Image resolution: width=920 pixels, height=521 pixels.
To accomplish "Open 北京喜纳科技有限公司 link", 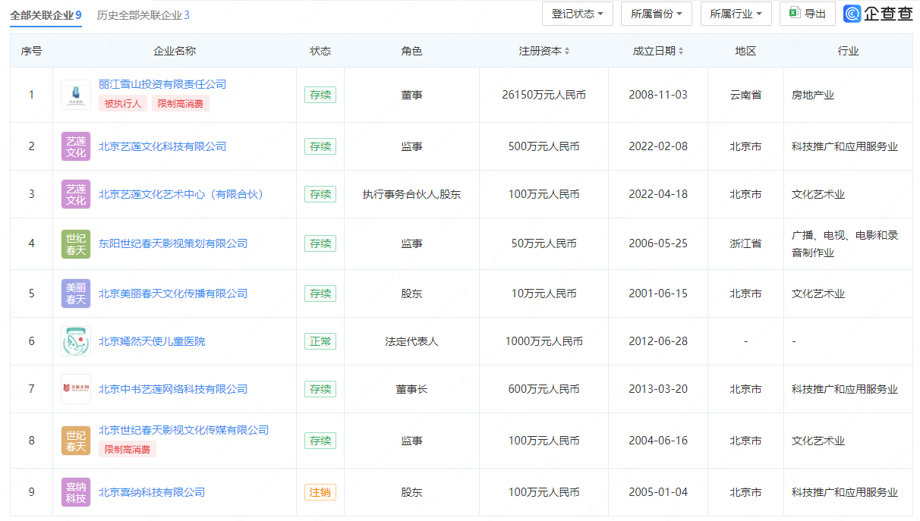I will pyautogui.click(x=152, y=492).
